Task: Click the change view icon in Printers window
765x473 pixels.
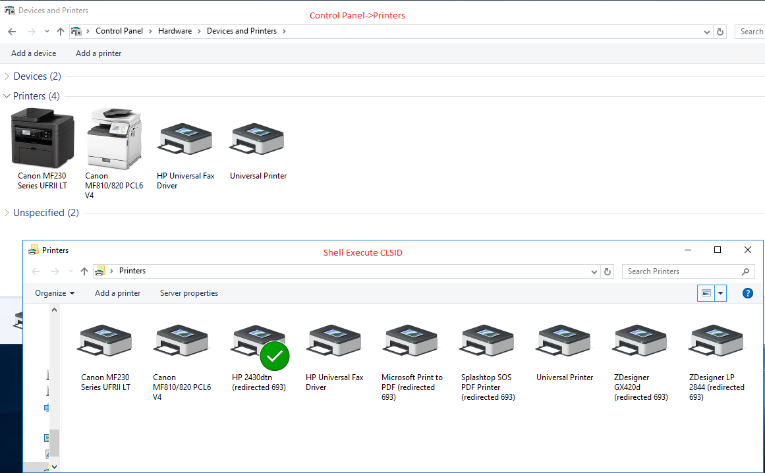Action: [x=706, y=293]
